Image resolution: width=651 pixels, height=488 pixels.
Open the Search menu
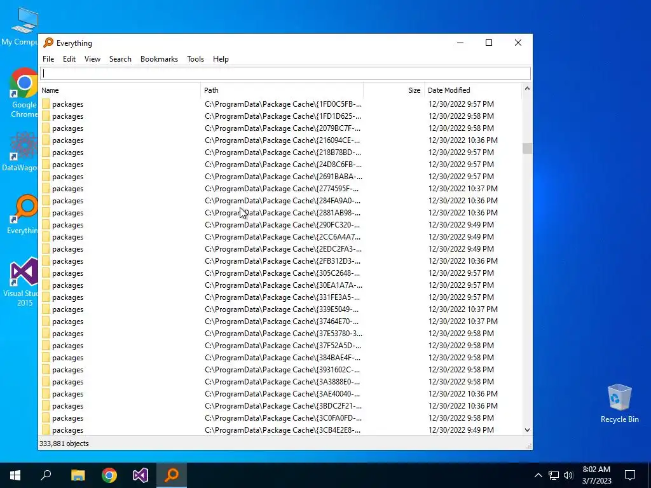pos(120,59)
